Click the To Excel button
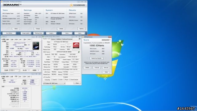This screenshot has height=111, width=197. click(97, 68)
